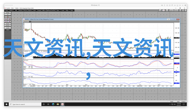Expand the More toolbar button

coord(72,10)
